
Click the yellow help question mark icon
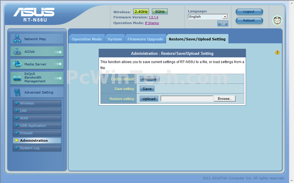[277, 52]
